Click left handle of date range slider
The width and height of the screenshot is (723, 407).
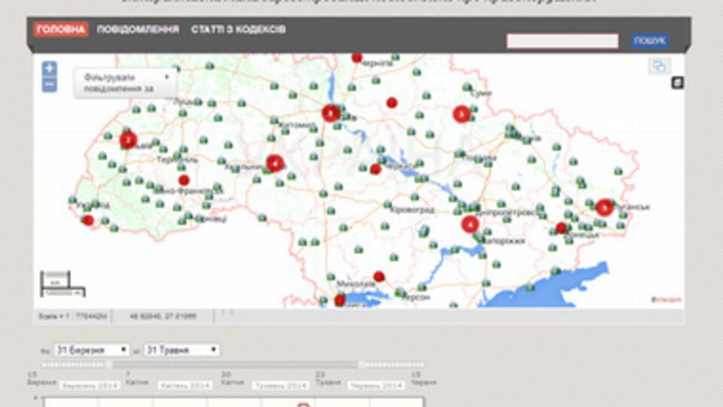pos(109,365)
